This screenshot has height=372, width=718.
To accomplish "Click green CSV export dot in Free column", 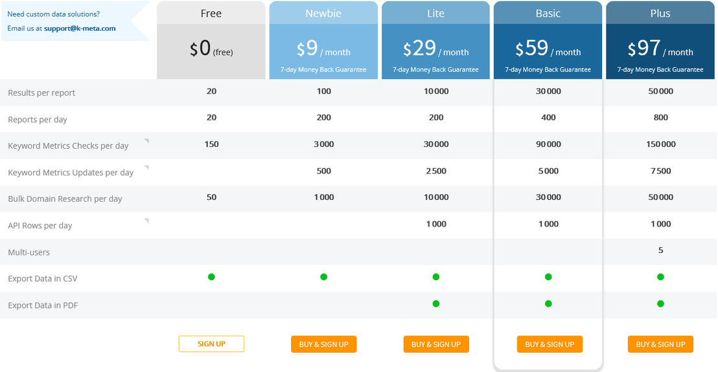I will [x=211, y=276].
